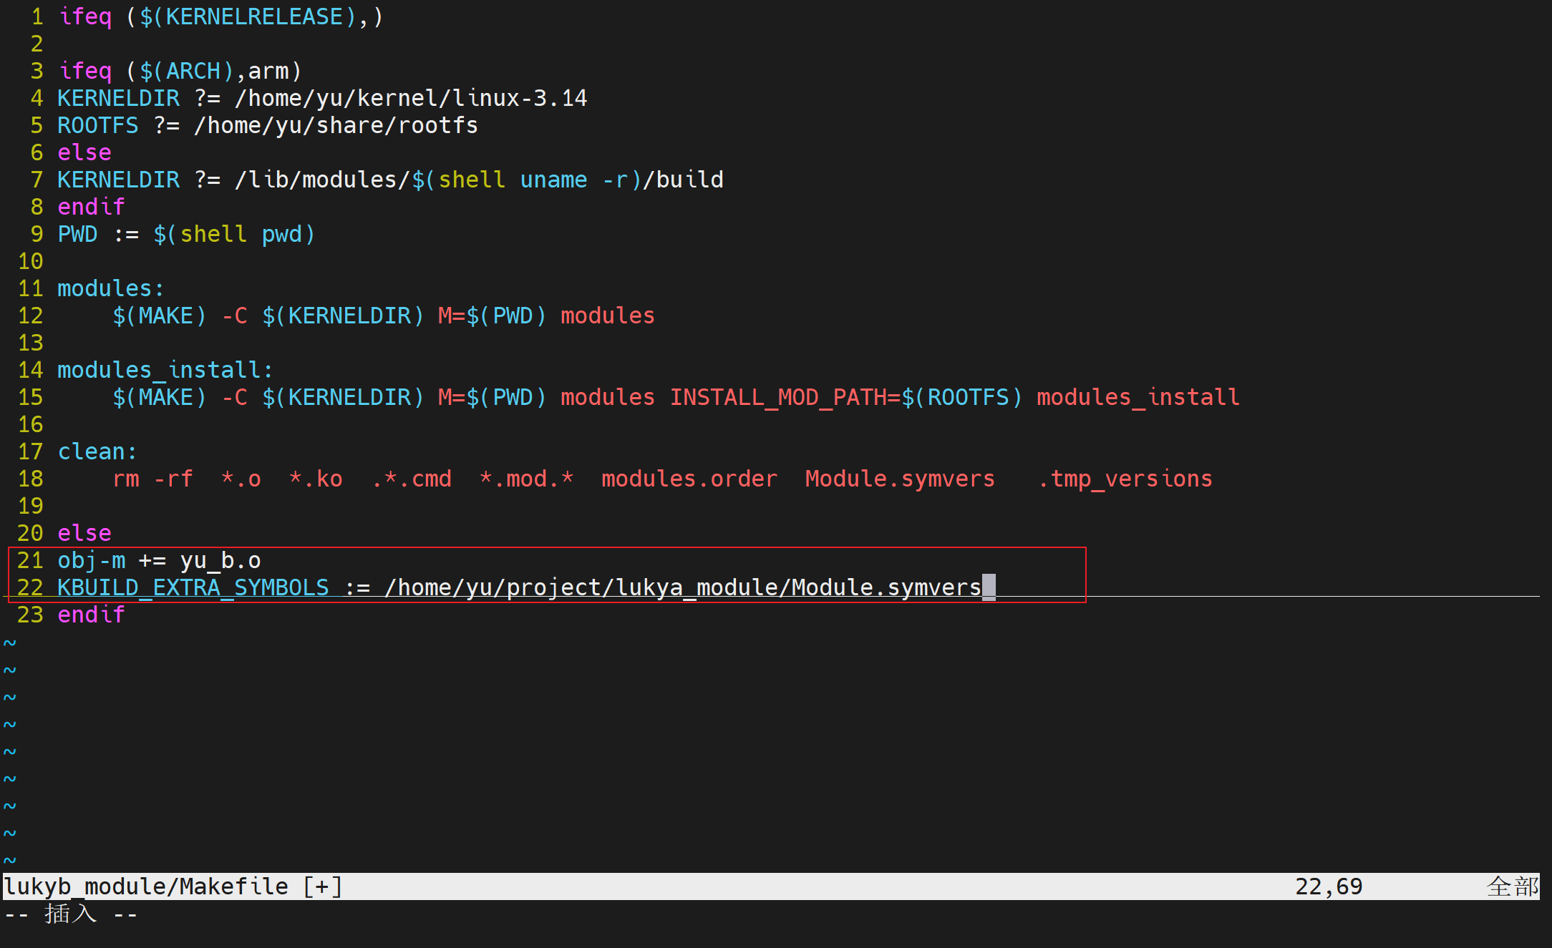Click the final endif on line 23
1552x948 pixels.
pos(91,615)
